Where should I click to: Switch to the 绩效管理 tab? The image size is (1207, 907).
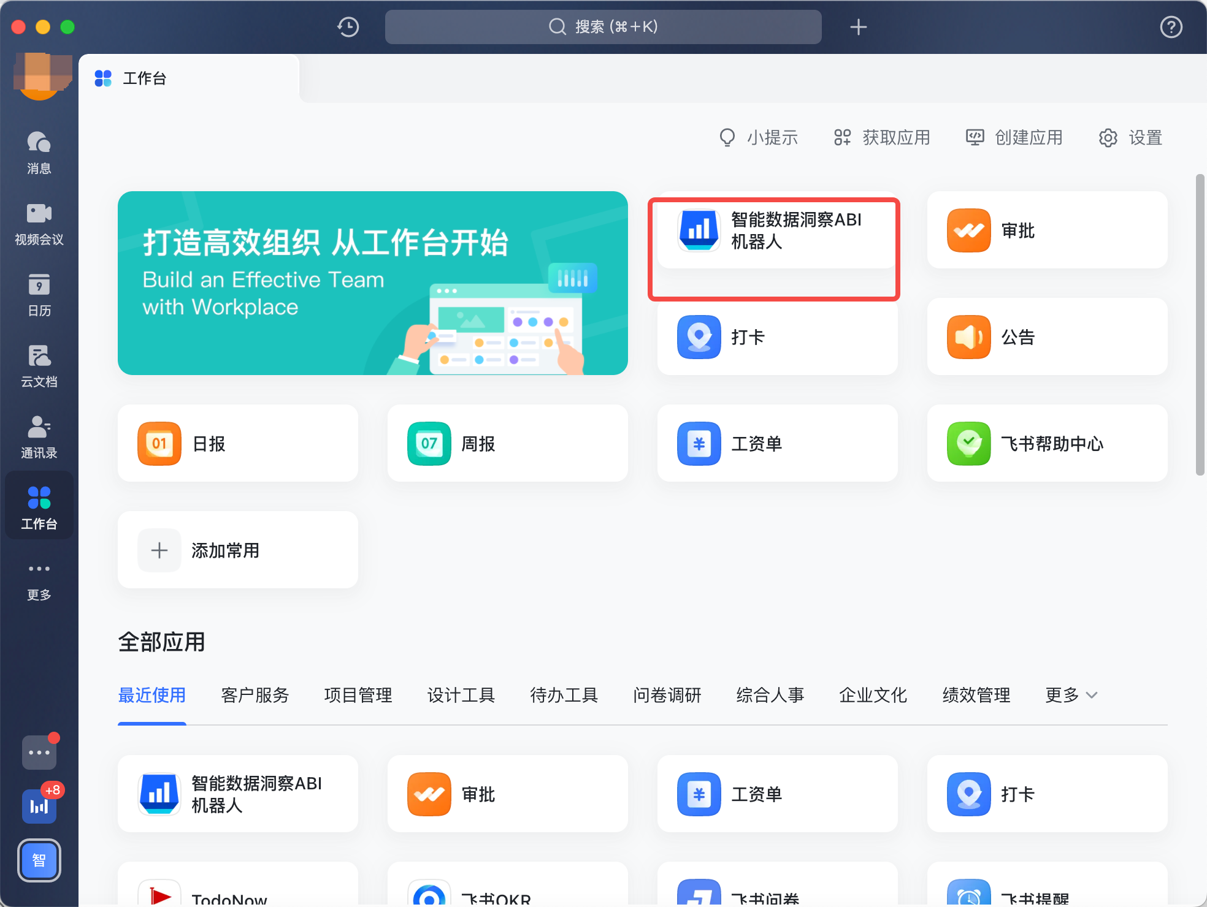[976, 695]
